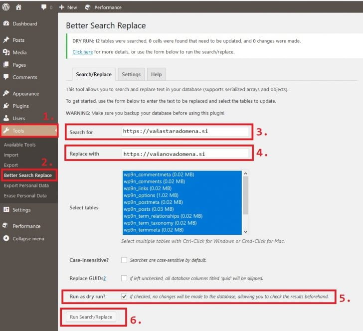This screenshot has width=363, height=331.
Task: Uncheck the Run as dry run checkbox
Action: point(124,296)
